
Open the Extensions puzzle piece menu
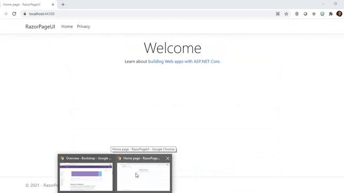tap(331, 14)
